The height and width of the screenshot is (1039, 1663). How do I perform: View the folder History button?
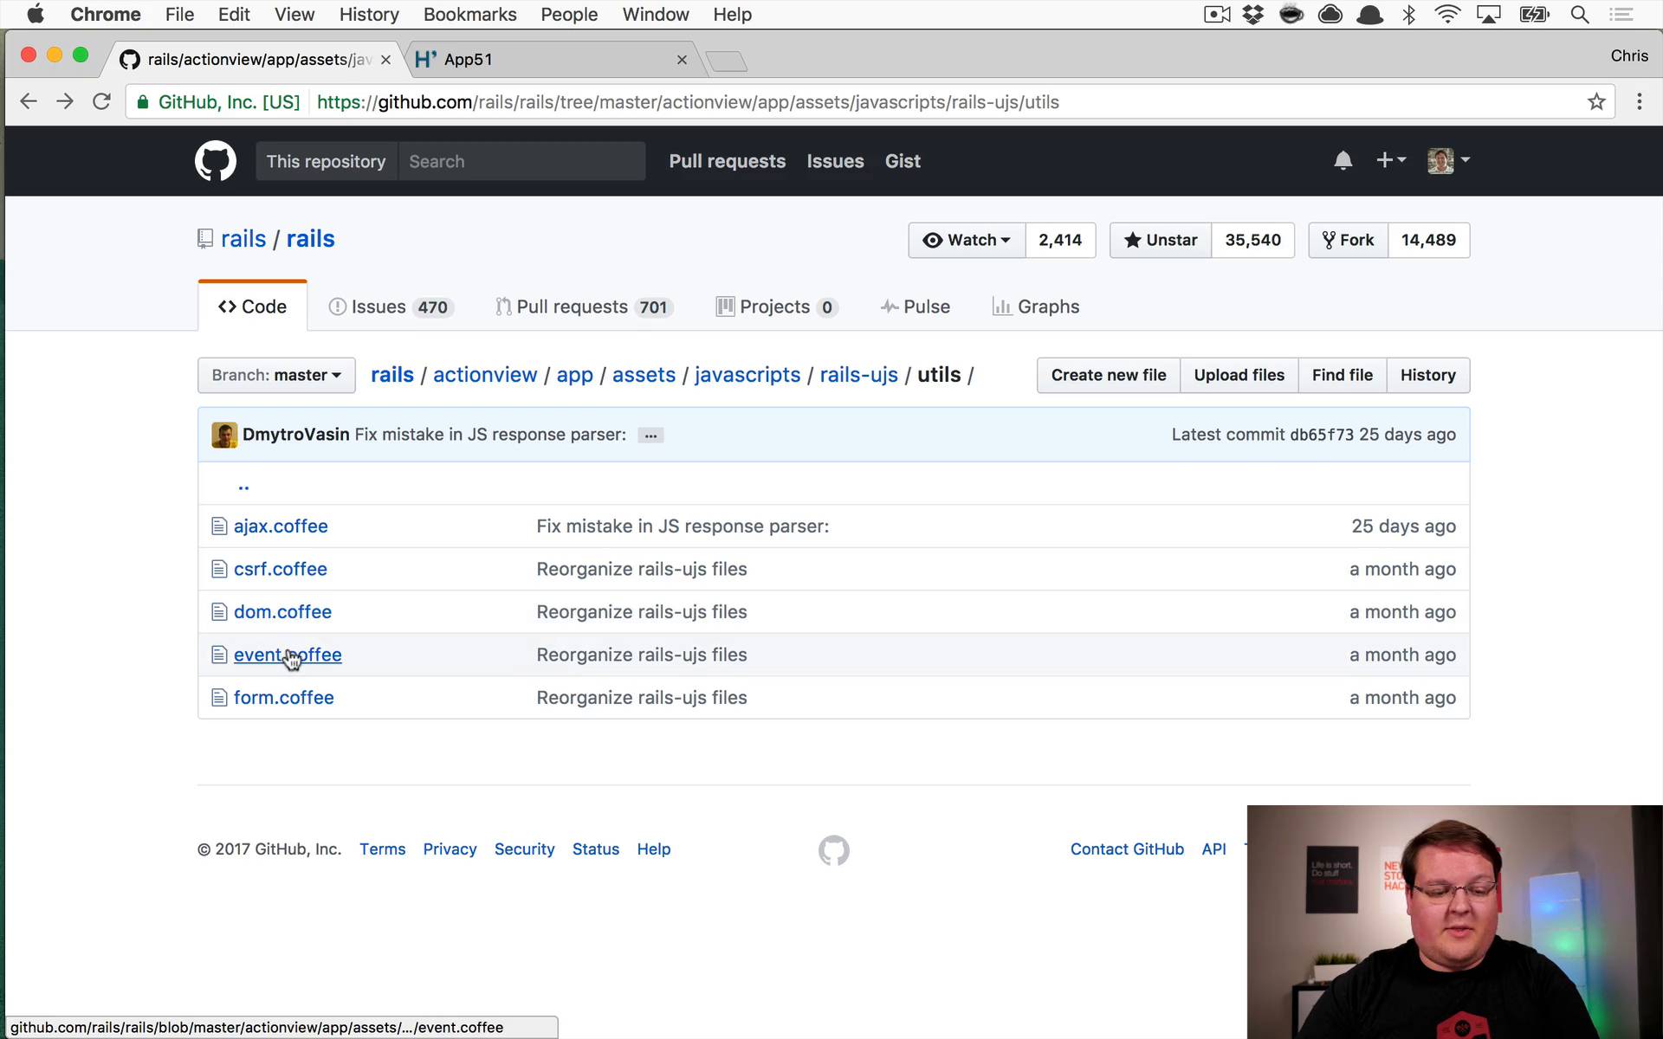1428,376
